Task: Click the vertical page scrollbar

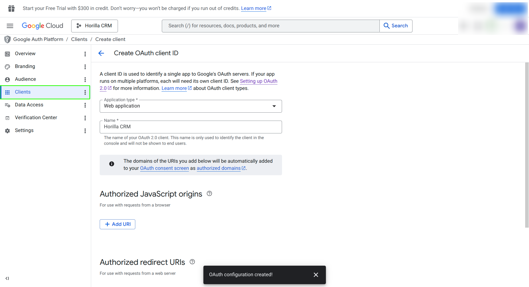Action: pyautogui.click(x=527, y=145)
